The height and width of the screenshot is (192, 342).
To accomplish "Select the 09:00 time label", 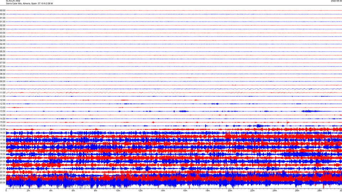I will click(x=2, y=78).
